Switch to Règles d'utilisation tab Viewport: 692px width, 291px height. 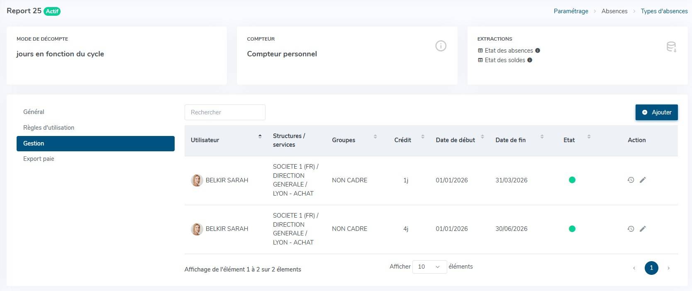49,128
